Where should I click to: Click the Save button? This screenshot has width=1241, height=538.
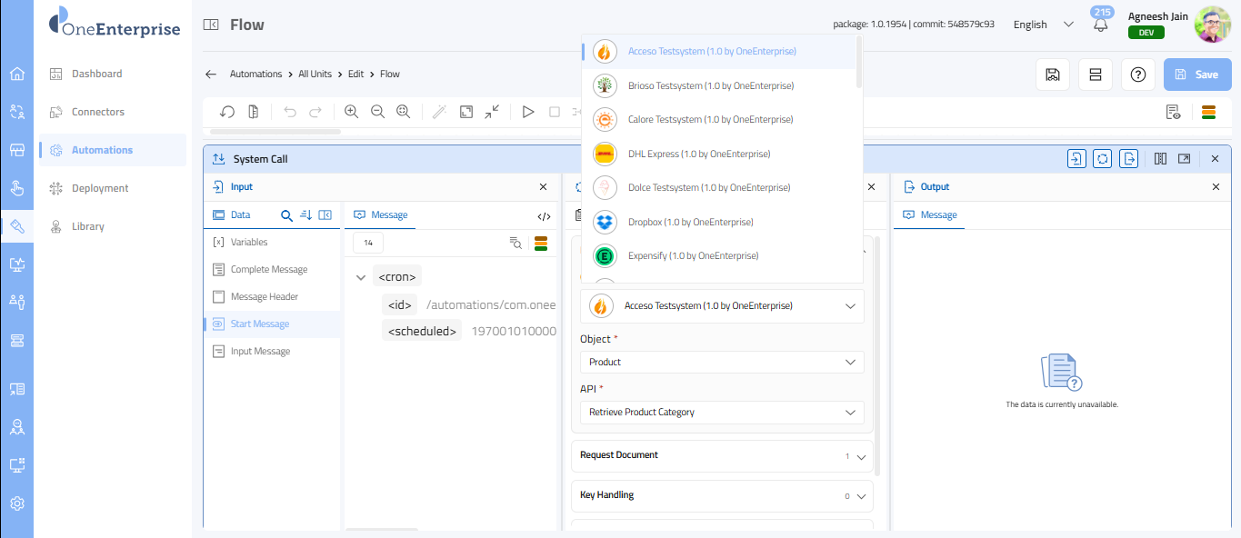pyautogui.click(x=1197, y=75)
